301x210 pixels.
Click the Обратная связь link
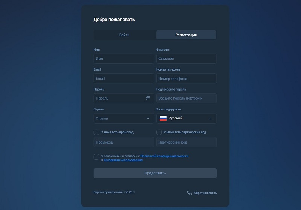[x=205, y=193]
